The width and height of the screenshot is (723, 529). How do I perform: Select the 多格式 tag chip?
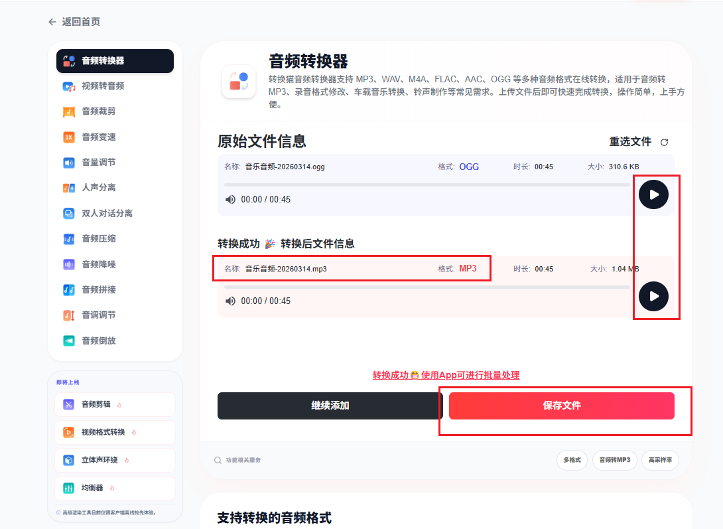click(x=572, y=460)
